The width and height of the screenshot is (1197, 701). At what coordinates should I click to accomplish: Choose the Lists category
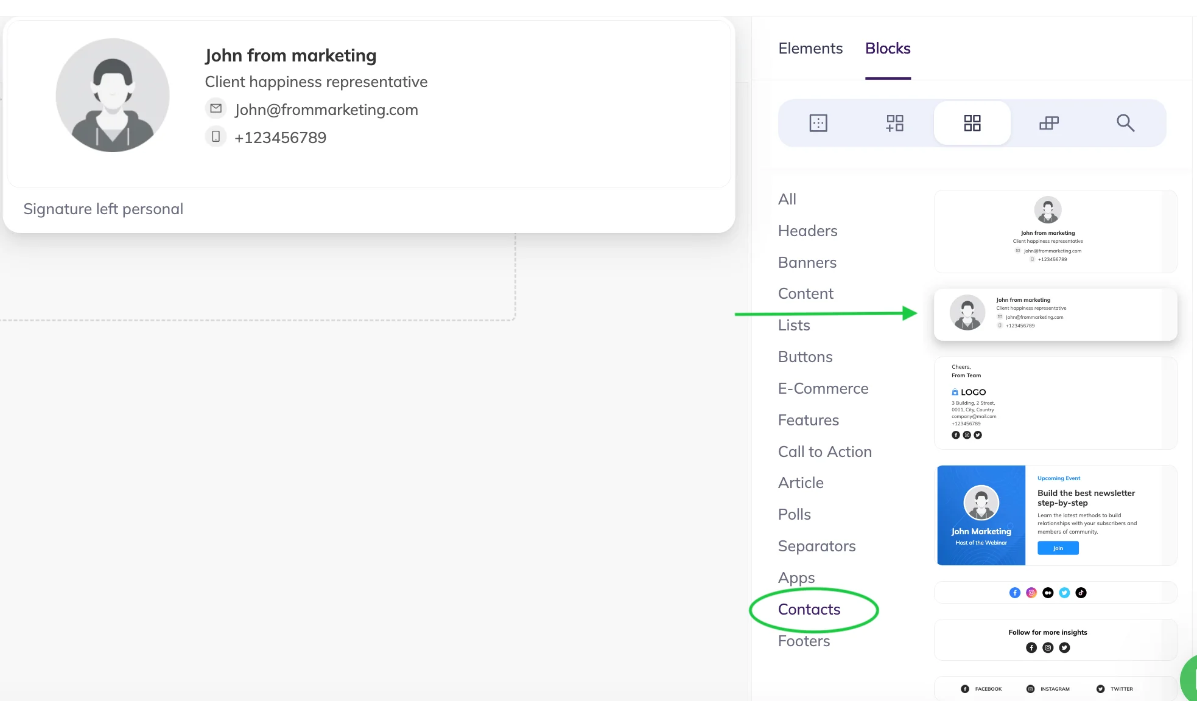pyautogui.click(x=794, y=325)
